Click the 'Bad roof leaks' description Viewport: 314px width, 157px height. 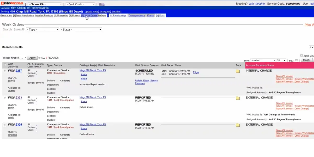pos(87,134)
